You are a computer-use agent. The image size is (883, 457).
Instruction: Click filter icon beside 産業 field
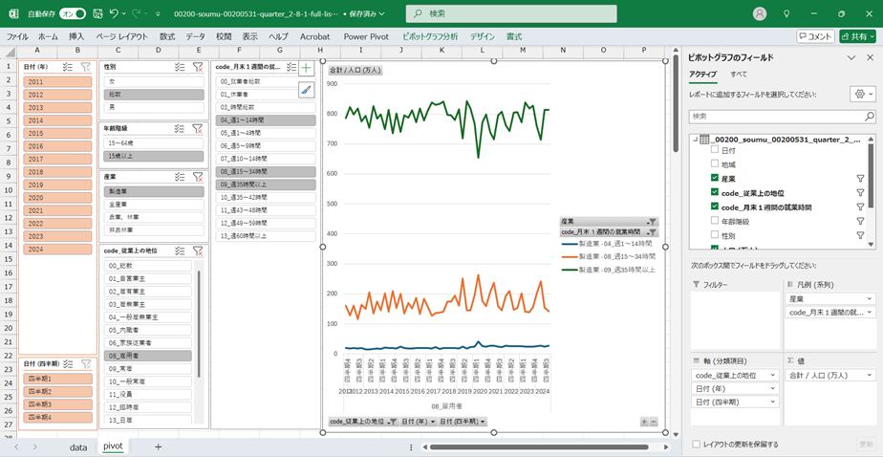(x=859, y=179)
